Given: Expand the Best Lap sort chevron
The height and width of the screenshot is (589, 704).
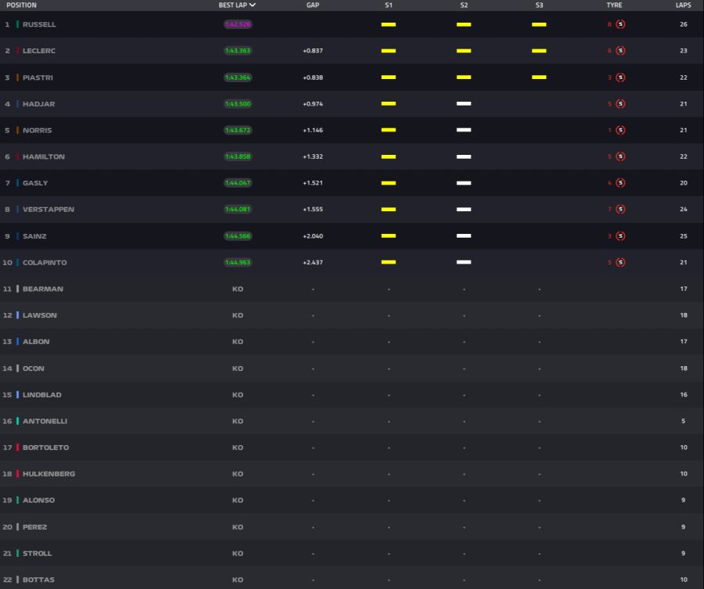Looking at the screenshot, I should pos(253,5).
